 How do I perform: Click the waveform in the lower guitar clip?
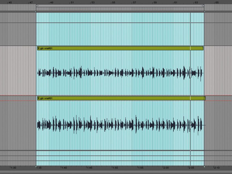109,124
